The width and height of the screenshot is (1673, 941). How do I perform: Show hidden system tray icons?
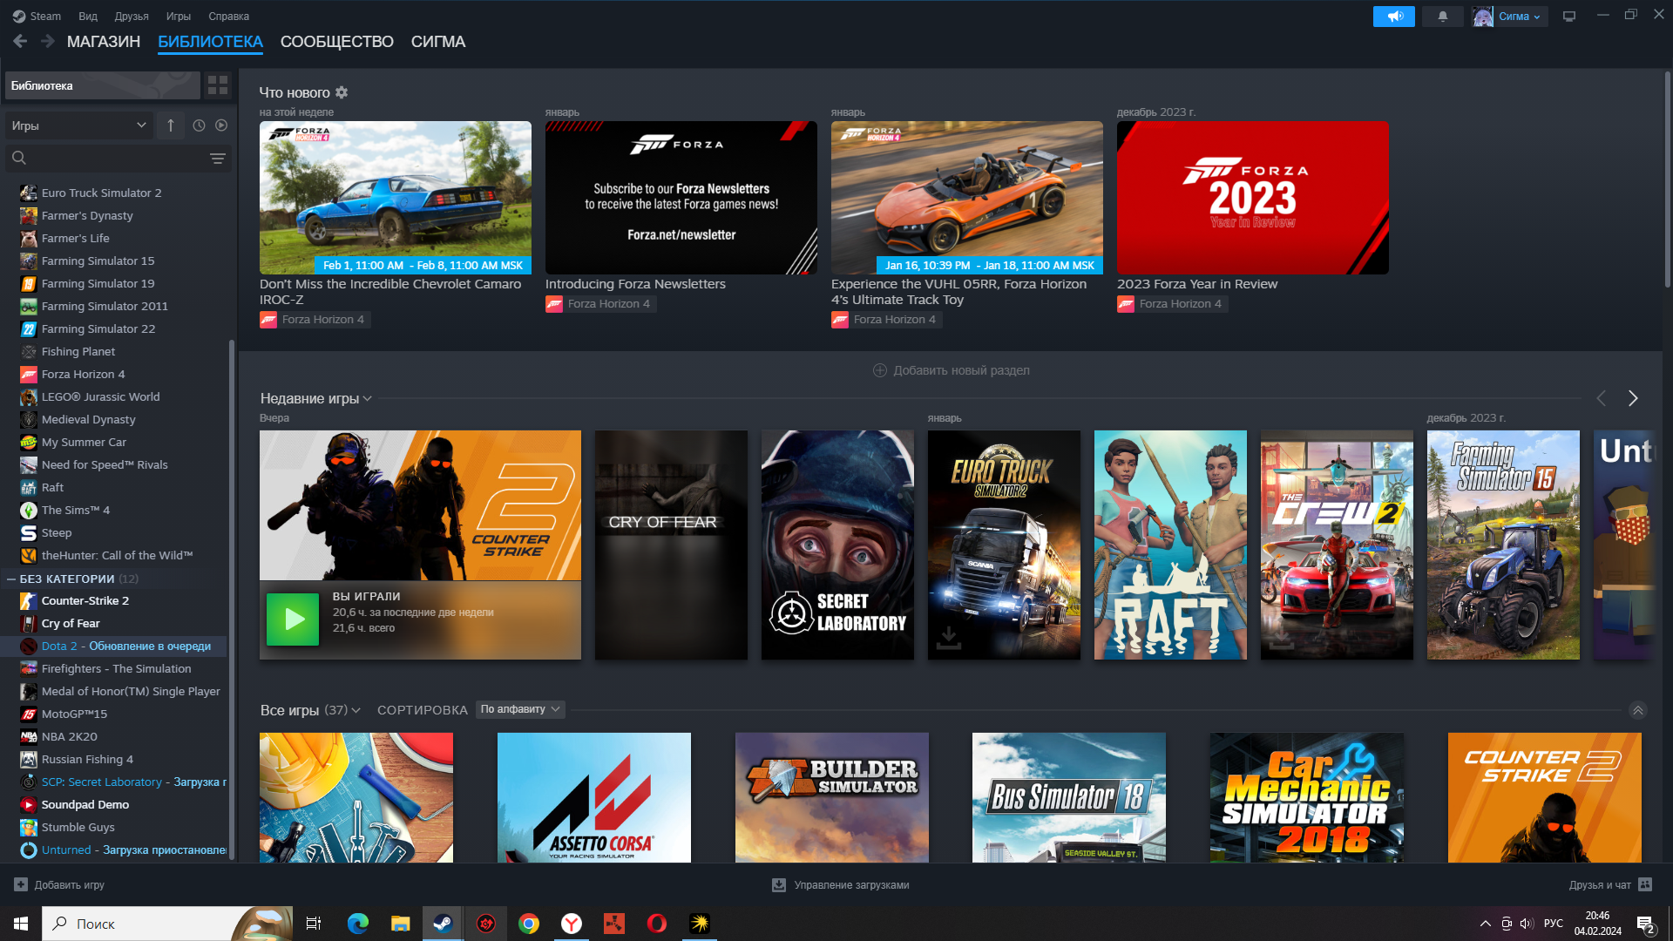(1485, 924)
